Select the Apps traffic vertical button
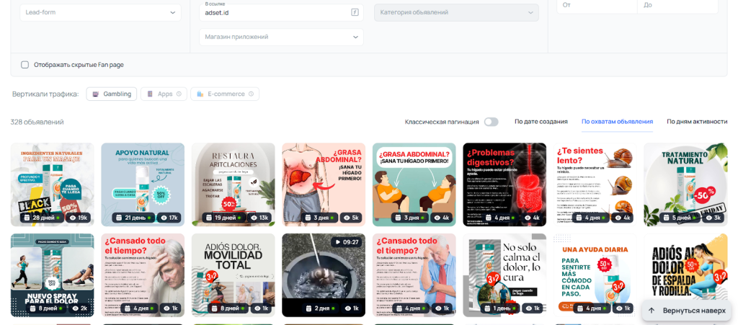The image size is (738, 325). click(164, 94)
